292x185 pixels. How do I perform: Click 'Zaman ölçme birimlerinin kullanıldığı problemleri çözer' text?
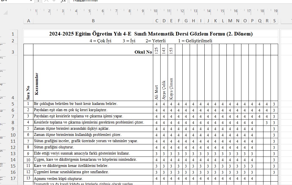click(78, 135)
